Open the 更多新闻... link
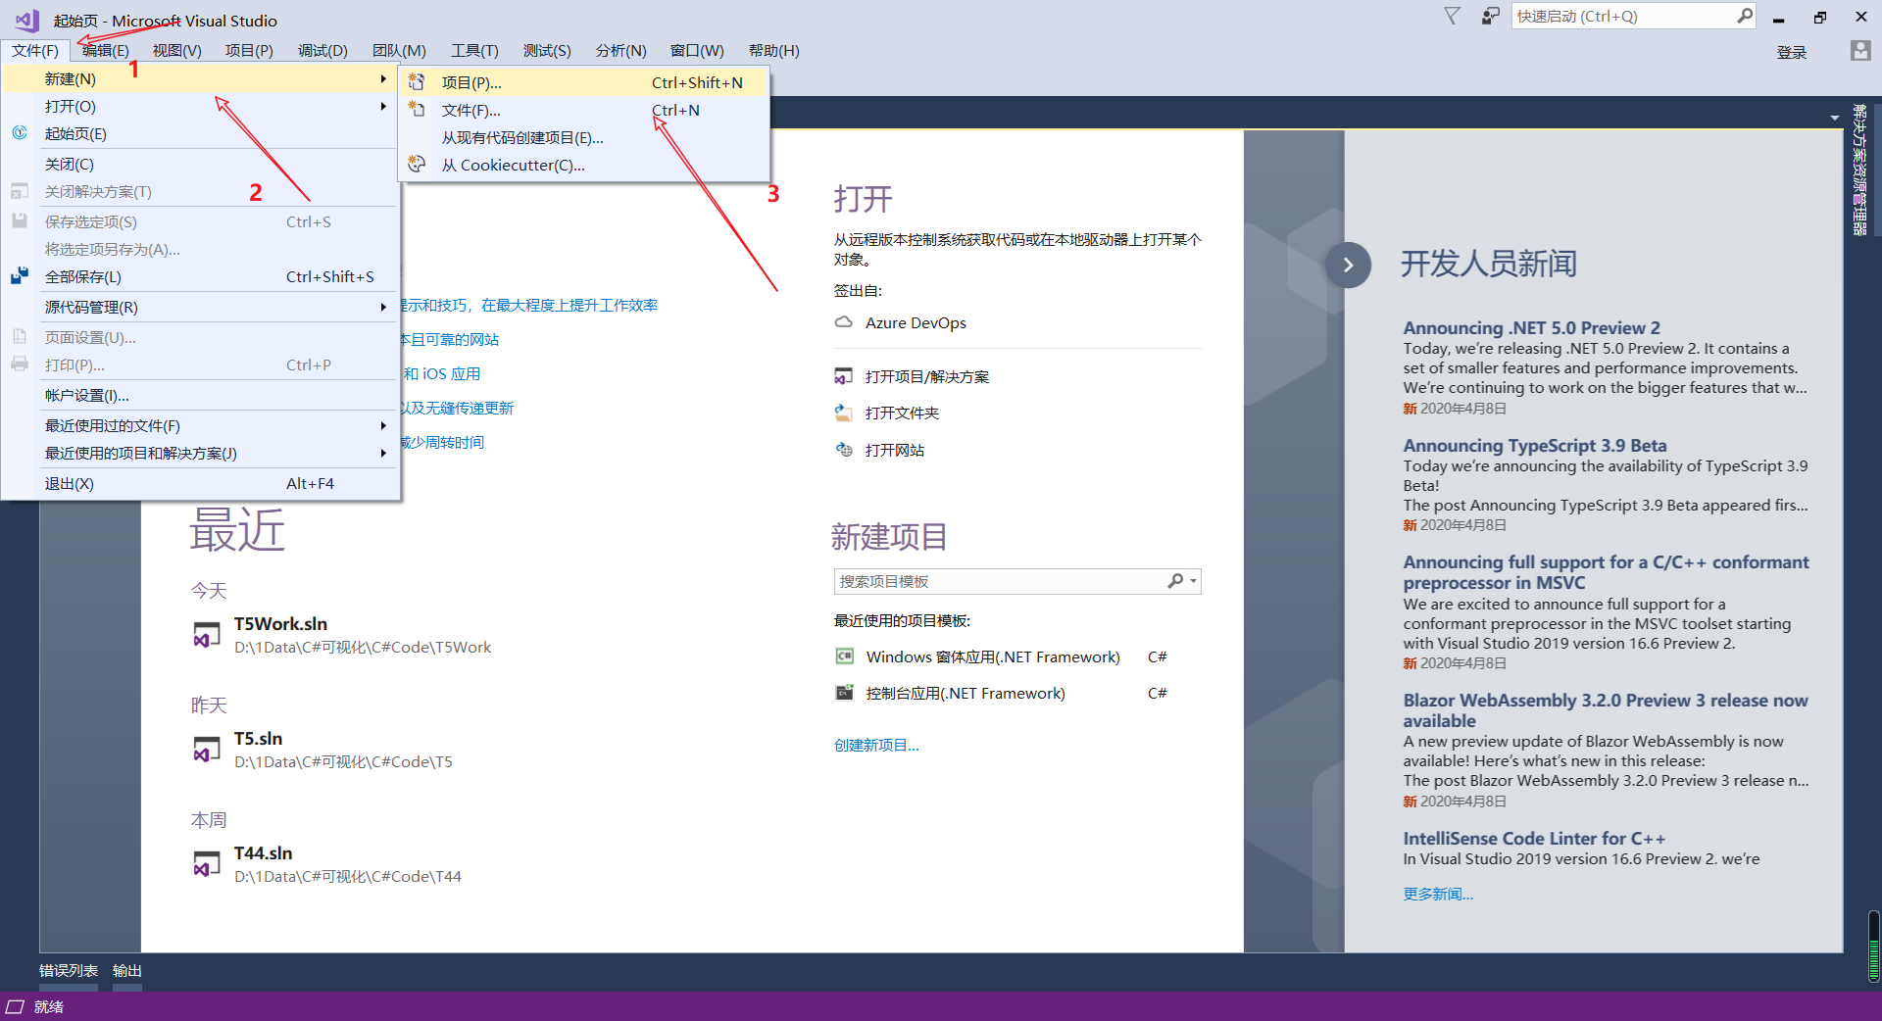 [1438, 894]
